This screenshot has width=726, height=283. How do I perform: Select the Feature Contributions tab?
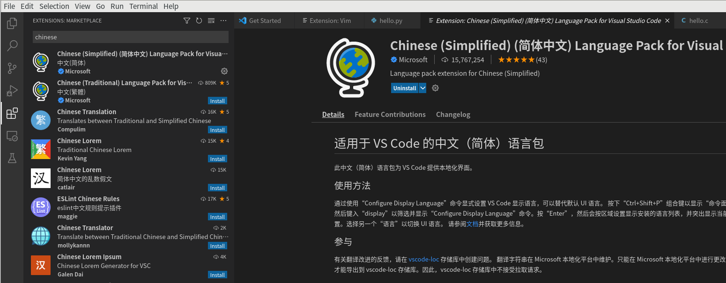tap(390, 115)
